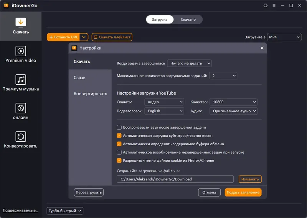Open the Премиум музыка section icon
307x218 pixels.
(x=20, y=79)
